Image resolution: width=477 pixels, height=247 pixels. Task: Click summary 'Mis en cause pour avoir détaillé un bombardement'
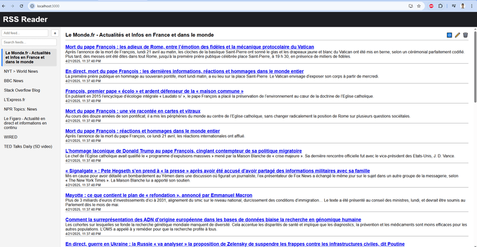pyautogui.click(x=262, y=178)
